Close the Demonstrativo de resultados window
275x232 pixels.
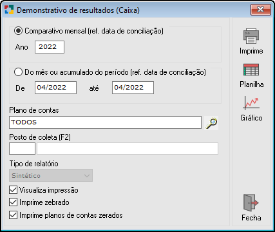(260, 10)
